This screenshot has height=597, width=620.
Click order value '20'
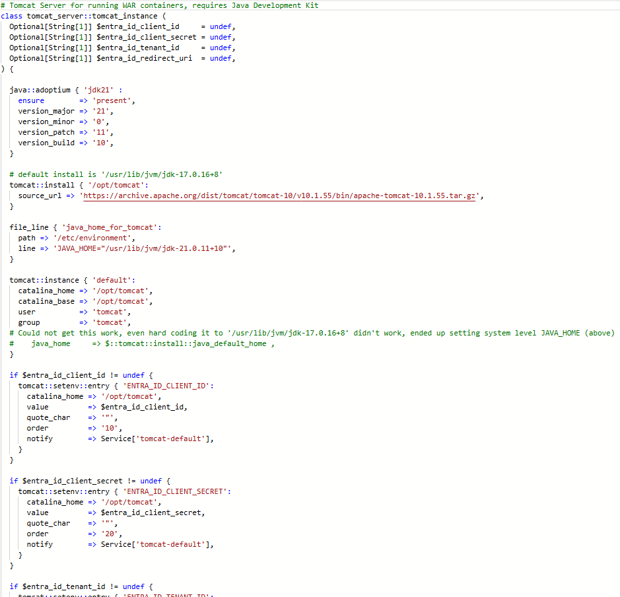pyautogui.click(x=110, y=534)
